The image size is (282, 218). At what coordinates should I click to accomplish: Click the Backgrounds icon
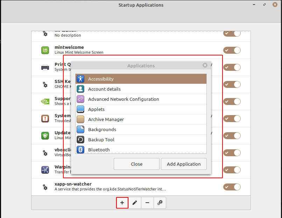(x=80, y=129)
